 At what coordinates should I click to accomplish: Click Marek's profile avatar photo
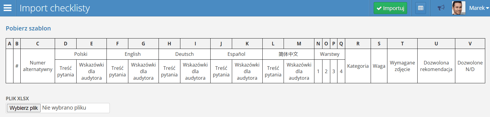point(459,8)
